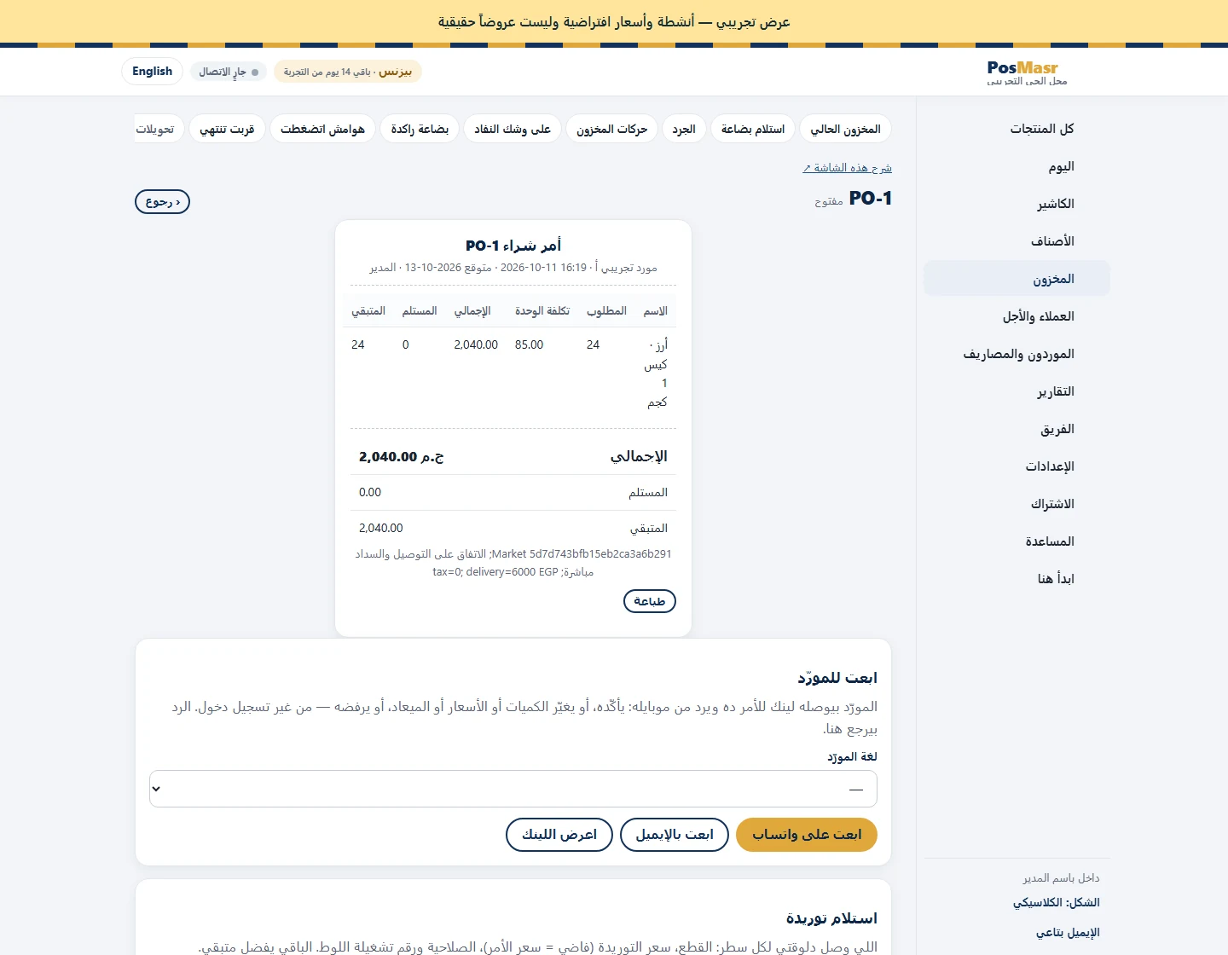Open المساعدة help page
The height and width of the screenshot is (955, 1228).
pyautogui.click(x=1017, y=541)
